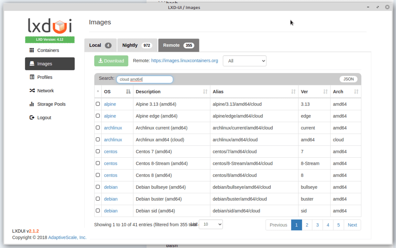The height and width of the screenshot is (248, 396).
Task: Sort by Description column sort icon
Action: 205,92
